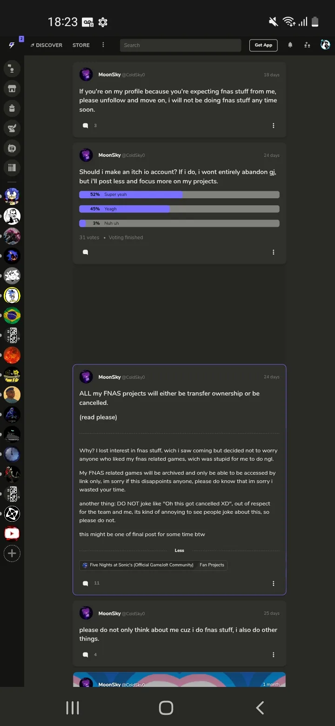The height and width of the screenshot is (726, 335).
Task: Open the store icon in left sidebar
Action: 12,88
